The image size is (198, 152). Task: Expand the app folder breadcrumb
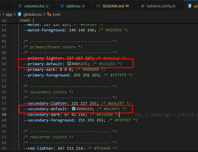(9, 14)
